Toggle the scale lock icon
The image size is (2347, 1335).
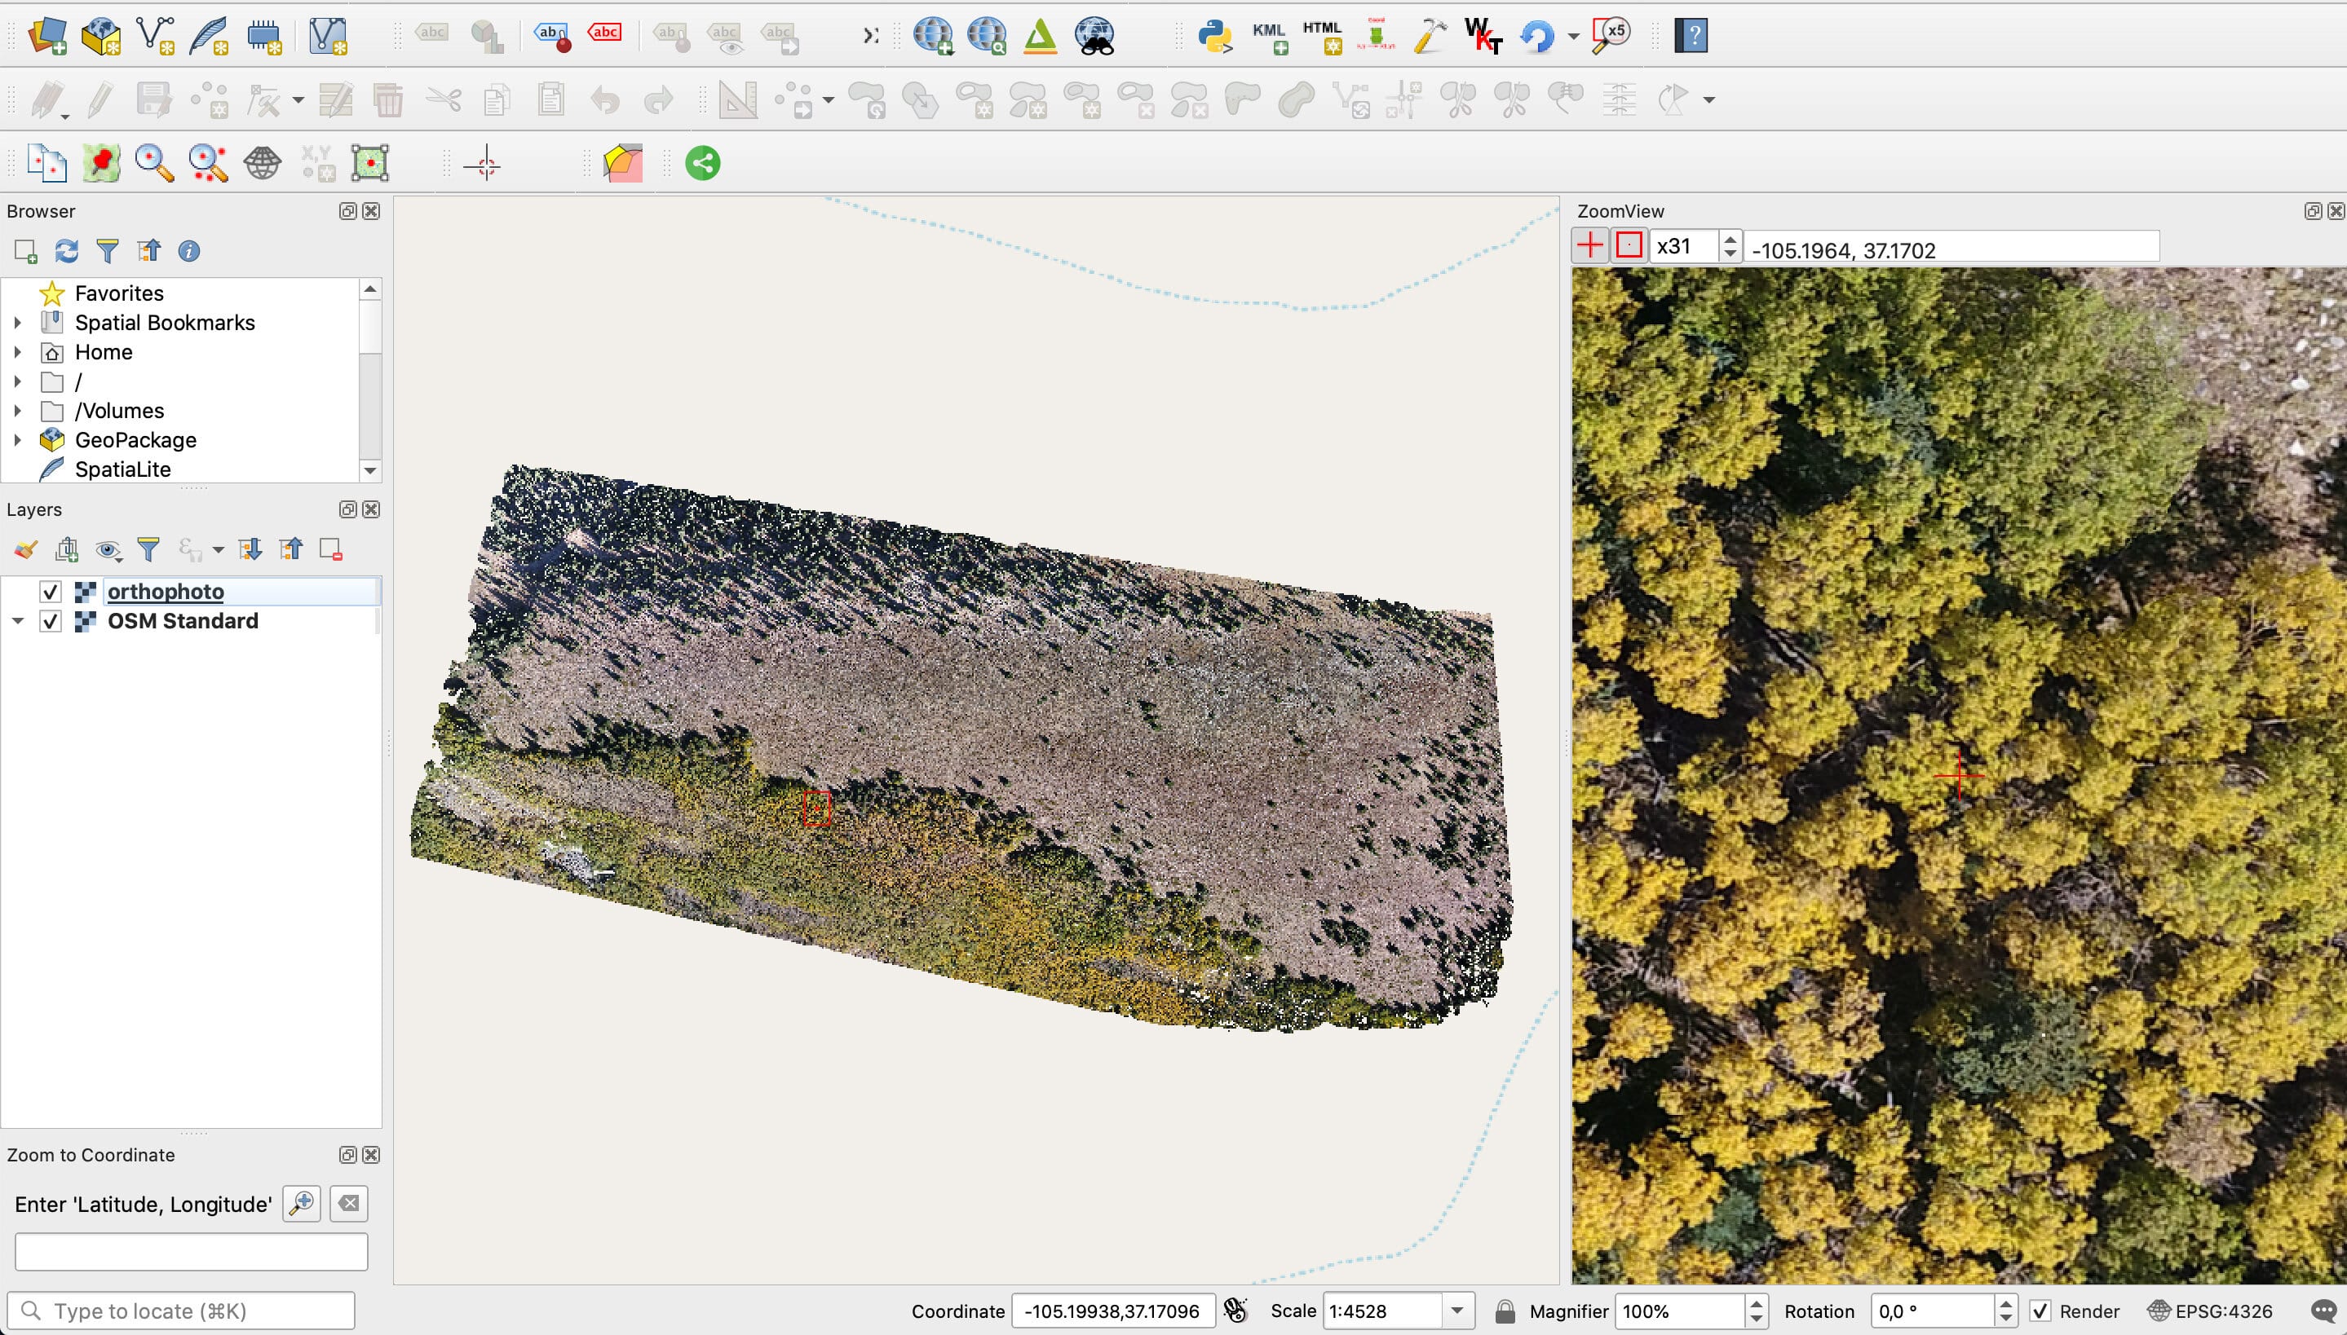pyautogui.click(x=1504, y=1311)
